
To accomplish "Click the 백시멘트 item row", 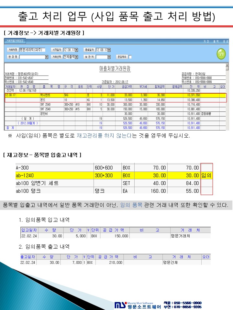I will pos(115,95).
